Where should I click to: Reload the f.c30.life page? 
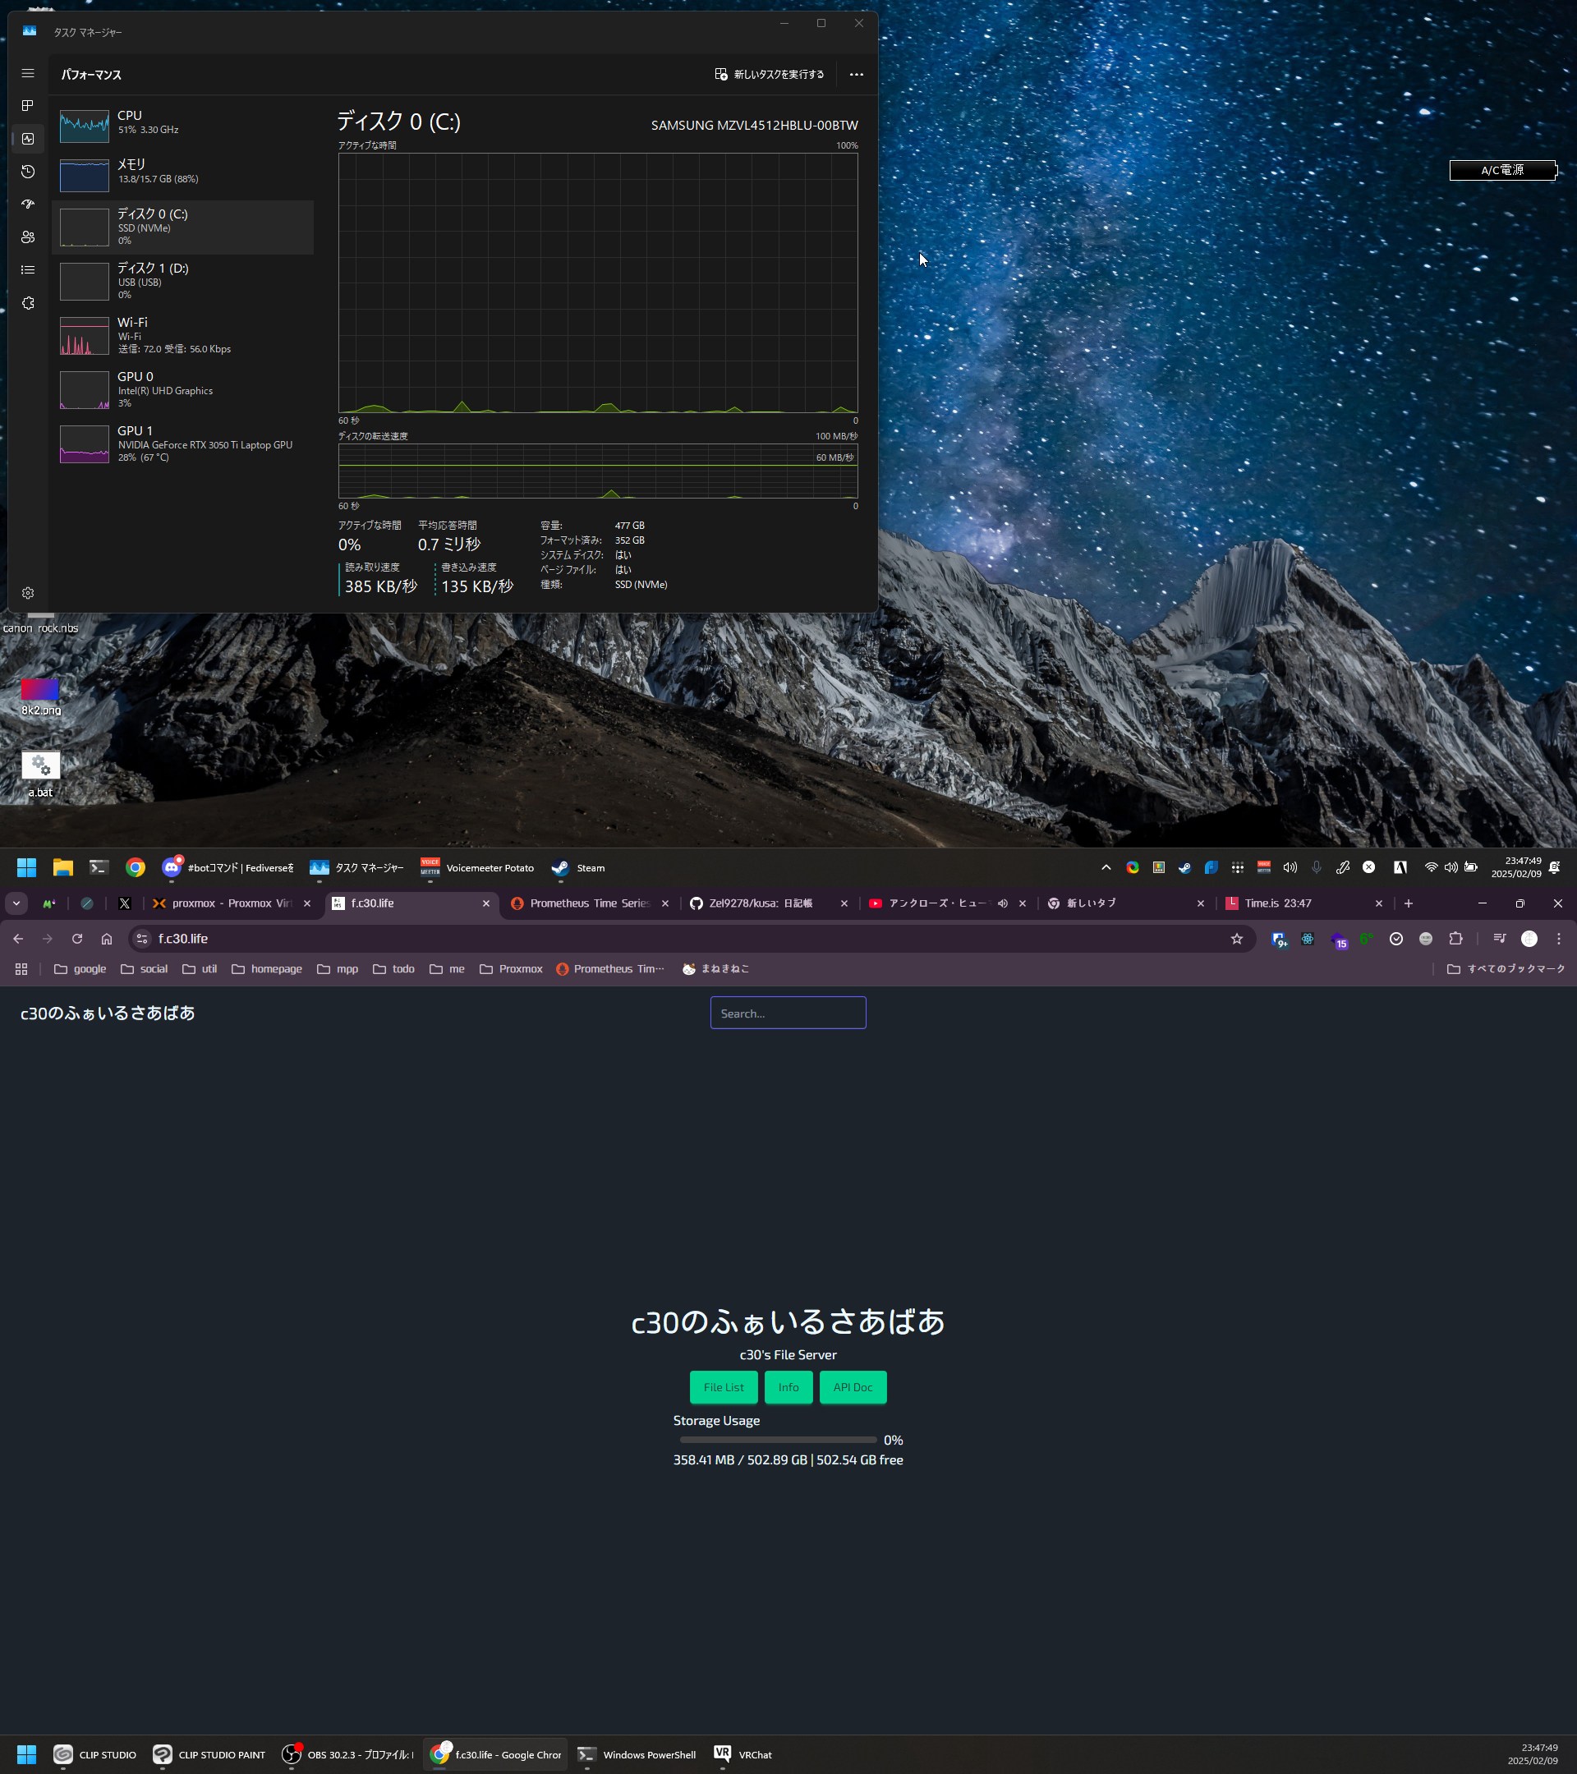click(x=77, y=938)
